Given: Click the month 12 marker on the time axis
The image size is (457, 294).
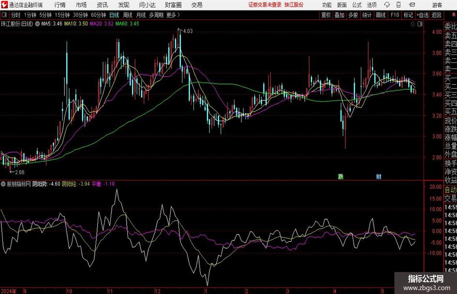Looking at the screenshot, I should 157,291.
